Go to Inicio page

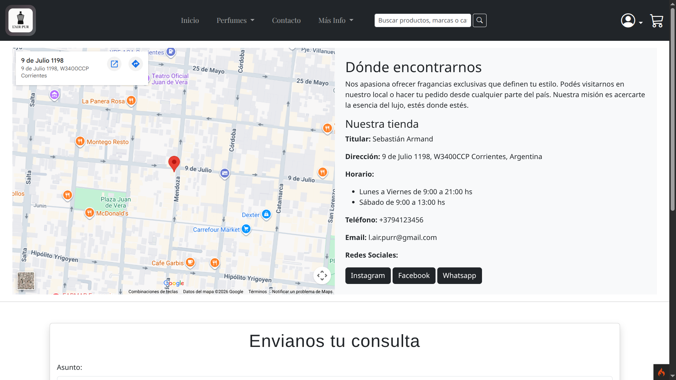click(x=190, y=20)
